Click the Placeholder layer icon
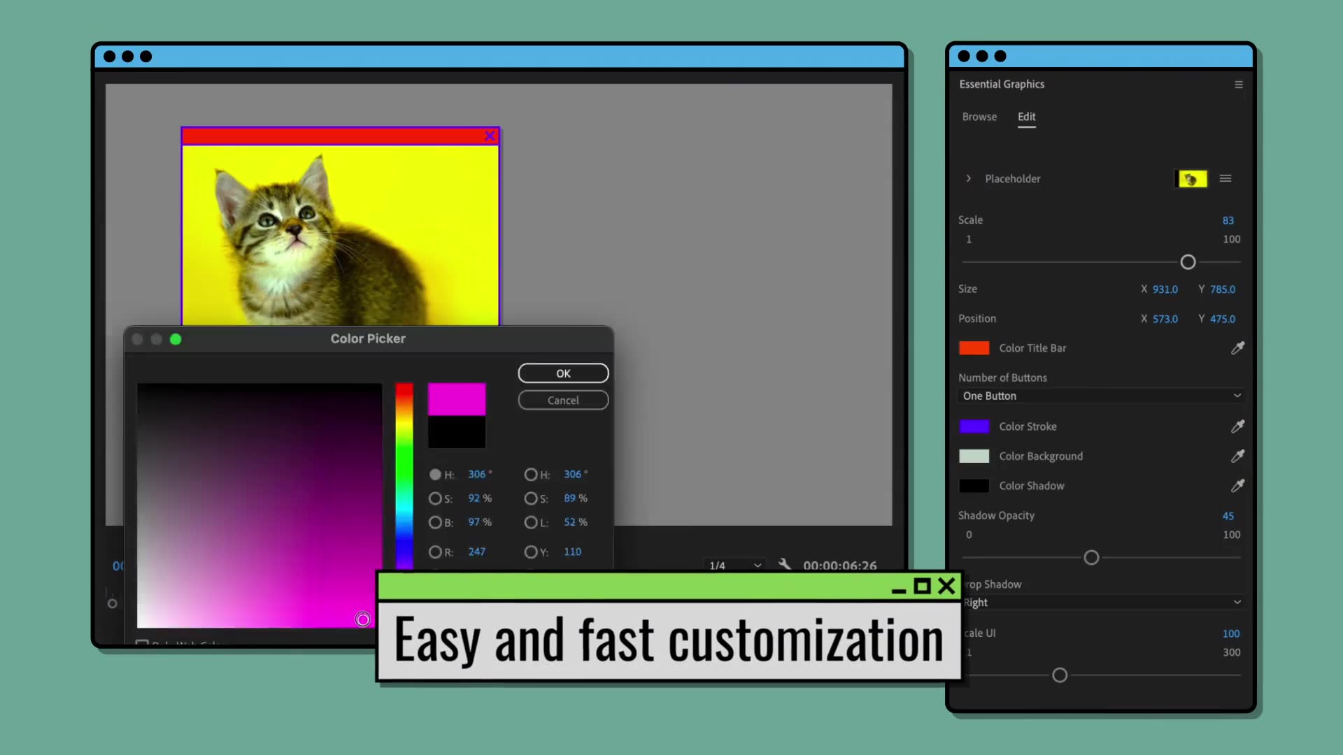Screen dimensions: 1343x755 tap(1192, 179)
